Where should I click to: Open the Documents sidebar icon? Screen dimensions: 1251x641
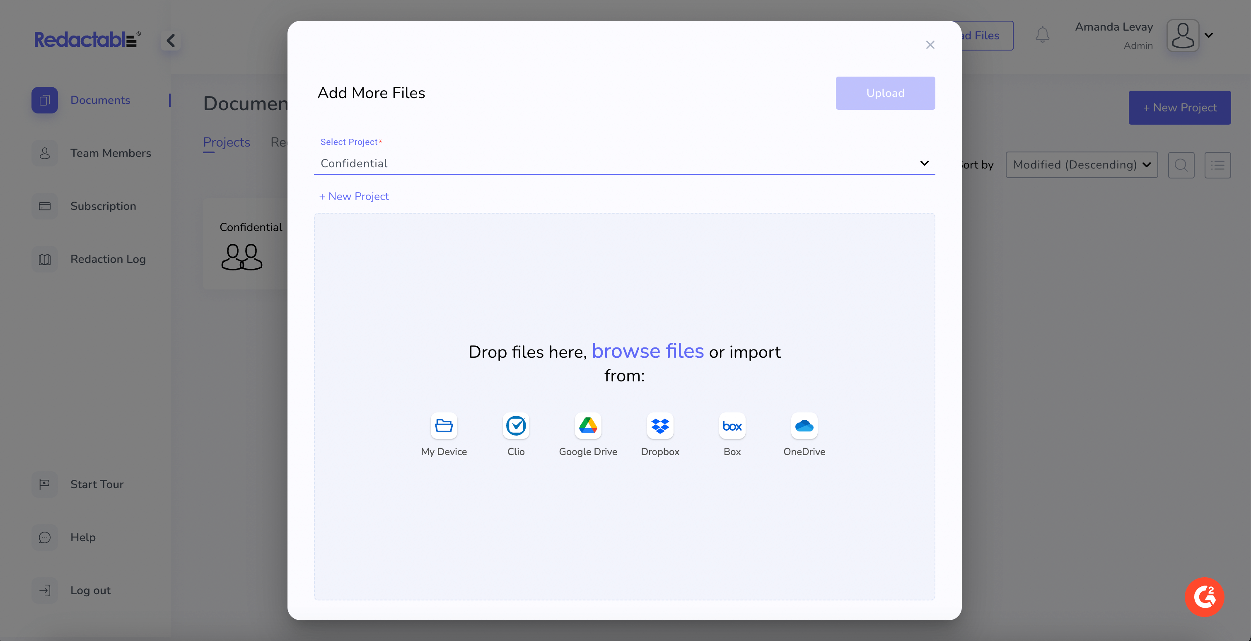point(45,100)
